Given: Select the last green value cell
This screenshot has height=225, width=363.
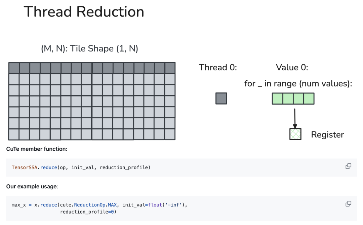Looking at the screenshot, I should 309,99.
